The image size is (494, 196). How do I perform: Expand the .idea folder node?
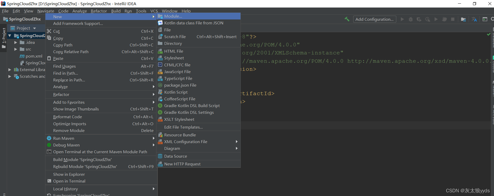click(x=16, y=42)
